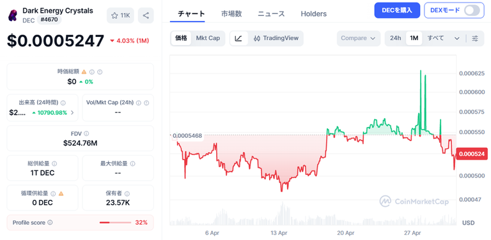This screenshot has width=491, height=240.
Task: Click second info icon after Vol/Mkt Cap (24h)
Action: point(146,103)
